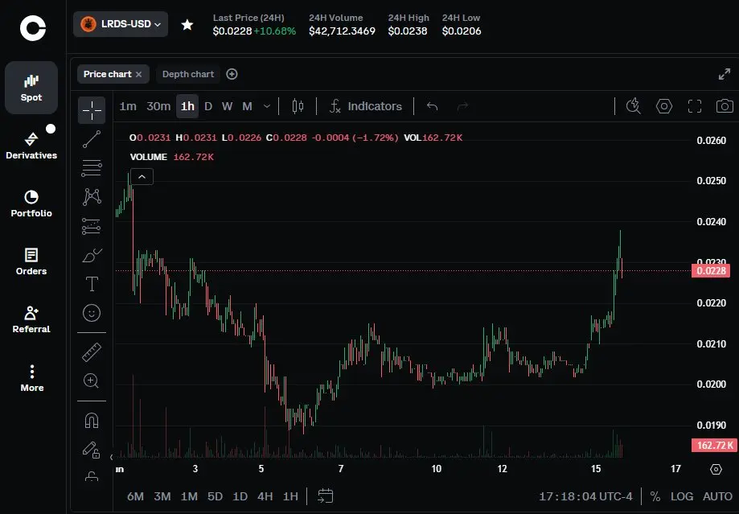Toggle LOG scale mode
Viewport: 739px width, 514px height.
(682, 496)
